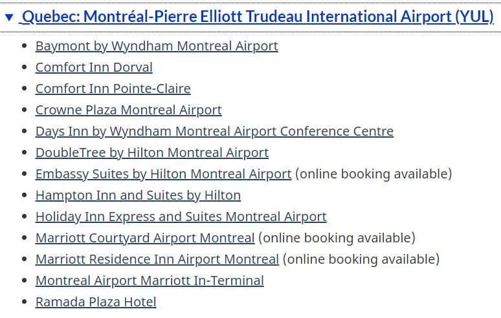Image resolution: width=501 pixels, height=318 pixels.
Task: Click the bullet beside Baymont by Wyndham
Action: click(x=25, y=46)
